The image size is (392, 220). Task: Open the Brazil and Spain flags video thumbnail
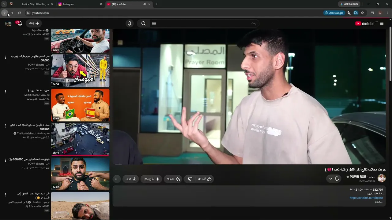(x=80, y=105)
